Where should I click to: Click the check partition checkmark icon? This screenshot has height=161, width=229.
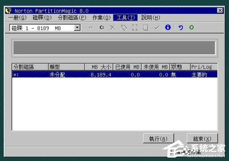pos(156,27)
